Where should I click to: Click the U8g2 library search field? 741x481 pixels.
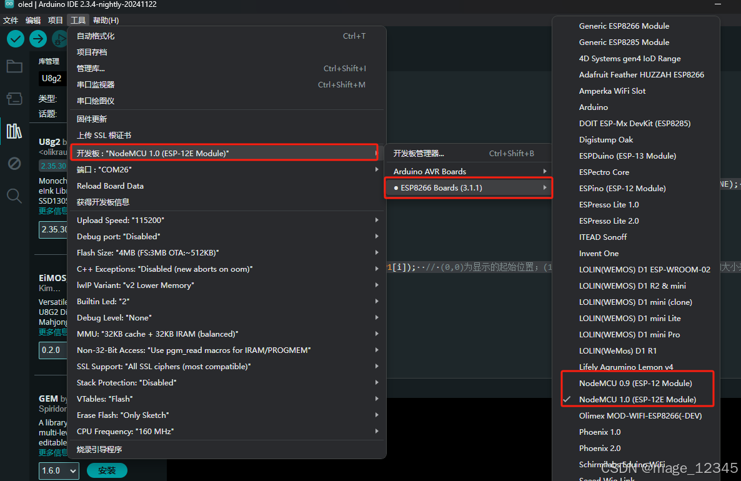point(52,79)
